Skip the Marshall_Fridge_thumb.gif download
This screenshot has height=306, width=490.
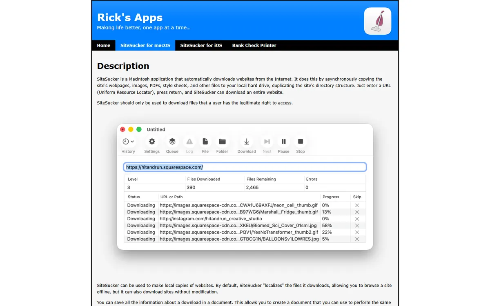357,212
